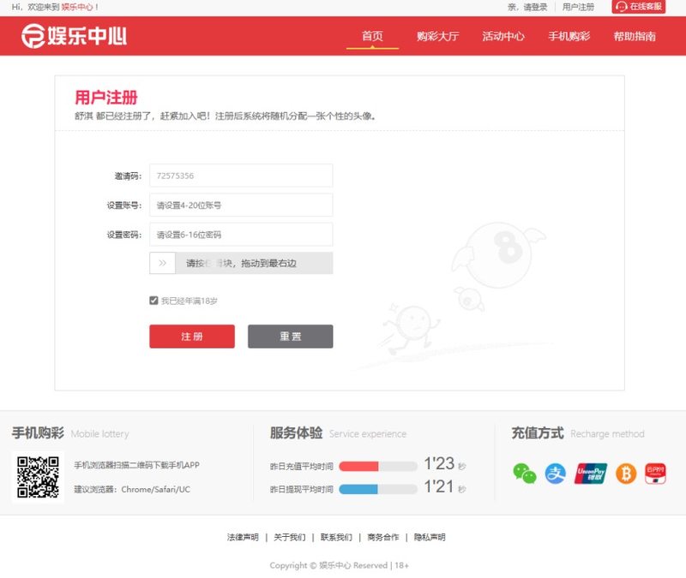Click the red 娱乐中心 text in greeting

point(77,7)
